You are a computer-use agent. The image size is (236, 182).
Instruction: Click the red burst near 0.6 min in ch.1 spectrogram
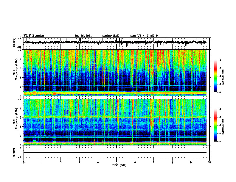click(35, 92)
